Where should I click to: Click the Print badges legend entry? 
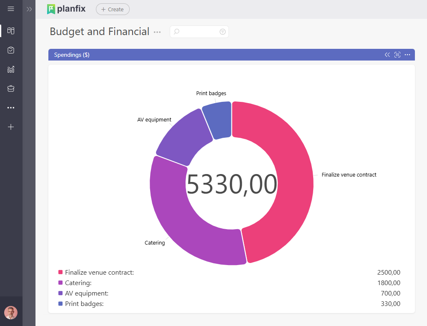pyautogui.click(x=84, y=304)
